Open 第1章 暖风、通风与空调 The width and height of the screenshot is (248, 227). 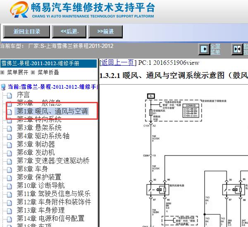(x=52, y=111)
